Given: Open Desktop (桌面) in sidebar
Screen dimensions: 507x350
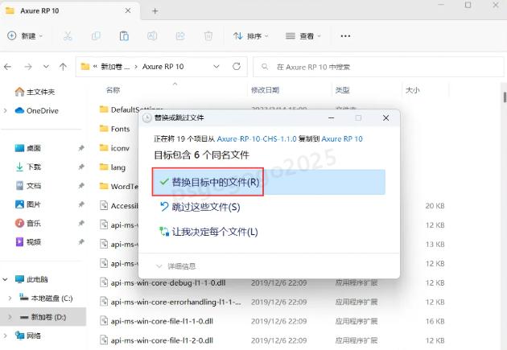Looking at the screenshot, I should [28, 148].
